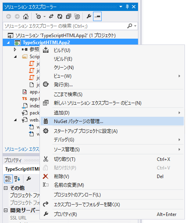
Task: Click the pending changes filter clock icon
Action: [38, 16]
